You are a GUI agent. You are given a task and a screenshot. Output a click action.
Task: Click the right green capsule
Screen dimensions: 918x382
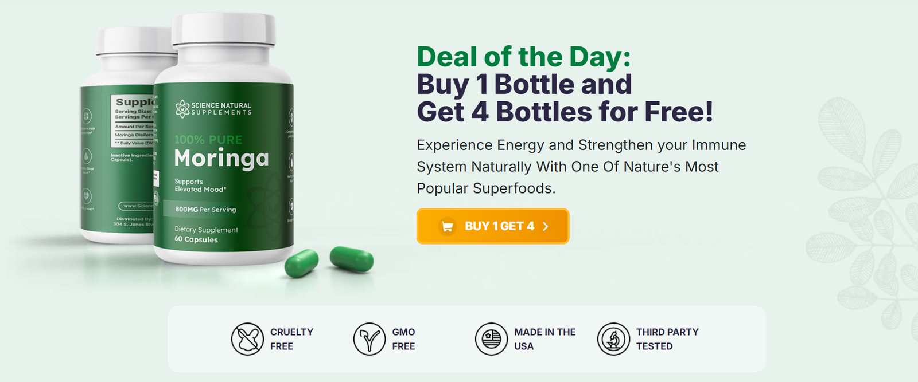pos(352,259)
